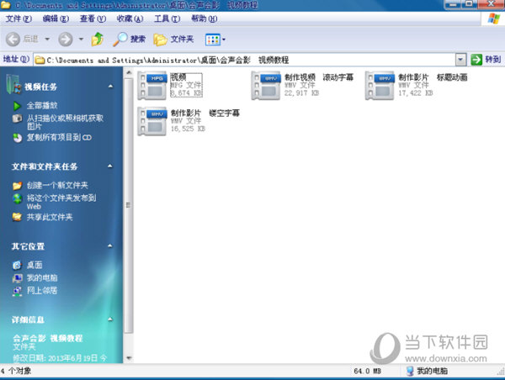Viewport: 505px width, 380px height.
Task: Click the 视频任务 panel header icon
Action: point(13,84)
